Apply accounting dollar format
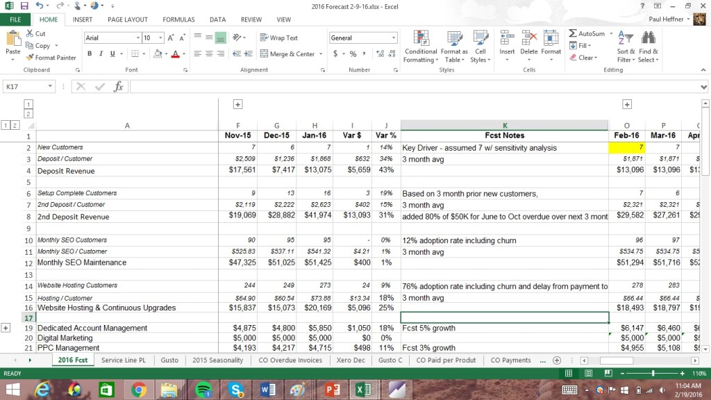The height and width of the screenshot is (400, 711). [x=335, y=53]
